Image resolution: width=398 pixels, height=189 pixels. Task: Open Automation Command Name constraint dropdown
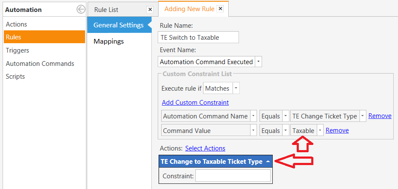[253, 116]
